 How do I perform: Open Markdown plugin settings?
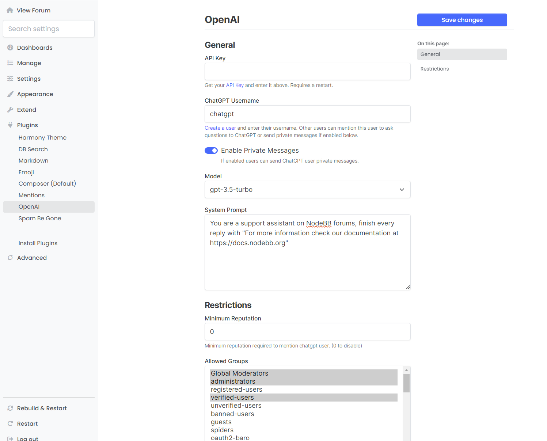[49, 160]
